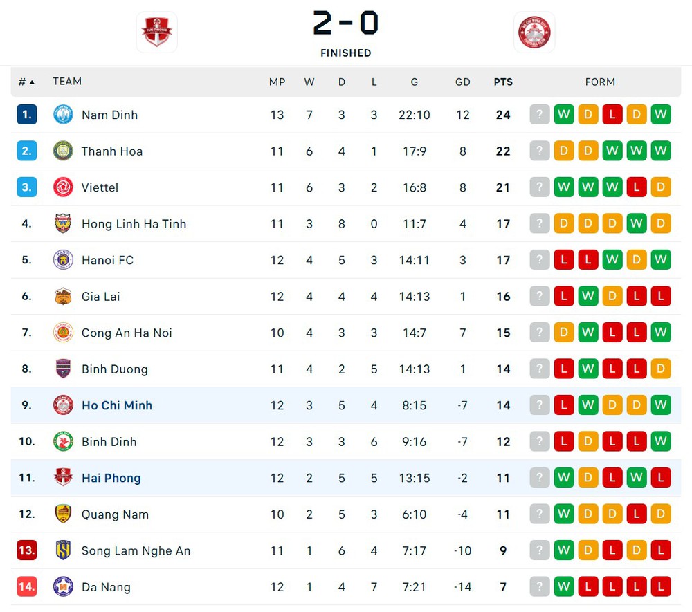Click the Viettel team logo

pos(63,187)
